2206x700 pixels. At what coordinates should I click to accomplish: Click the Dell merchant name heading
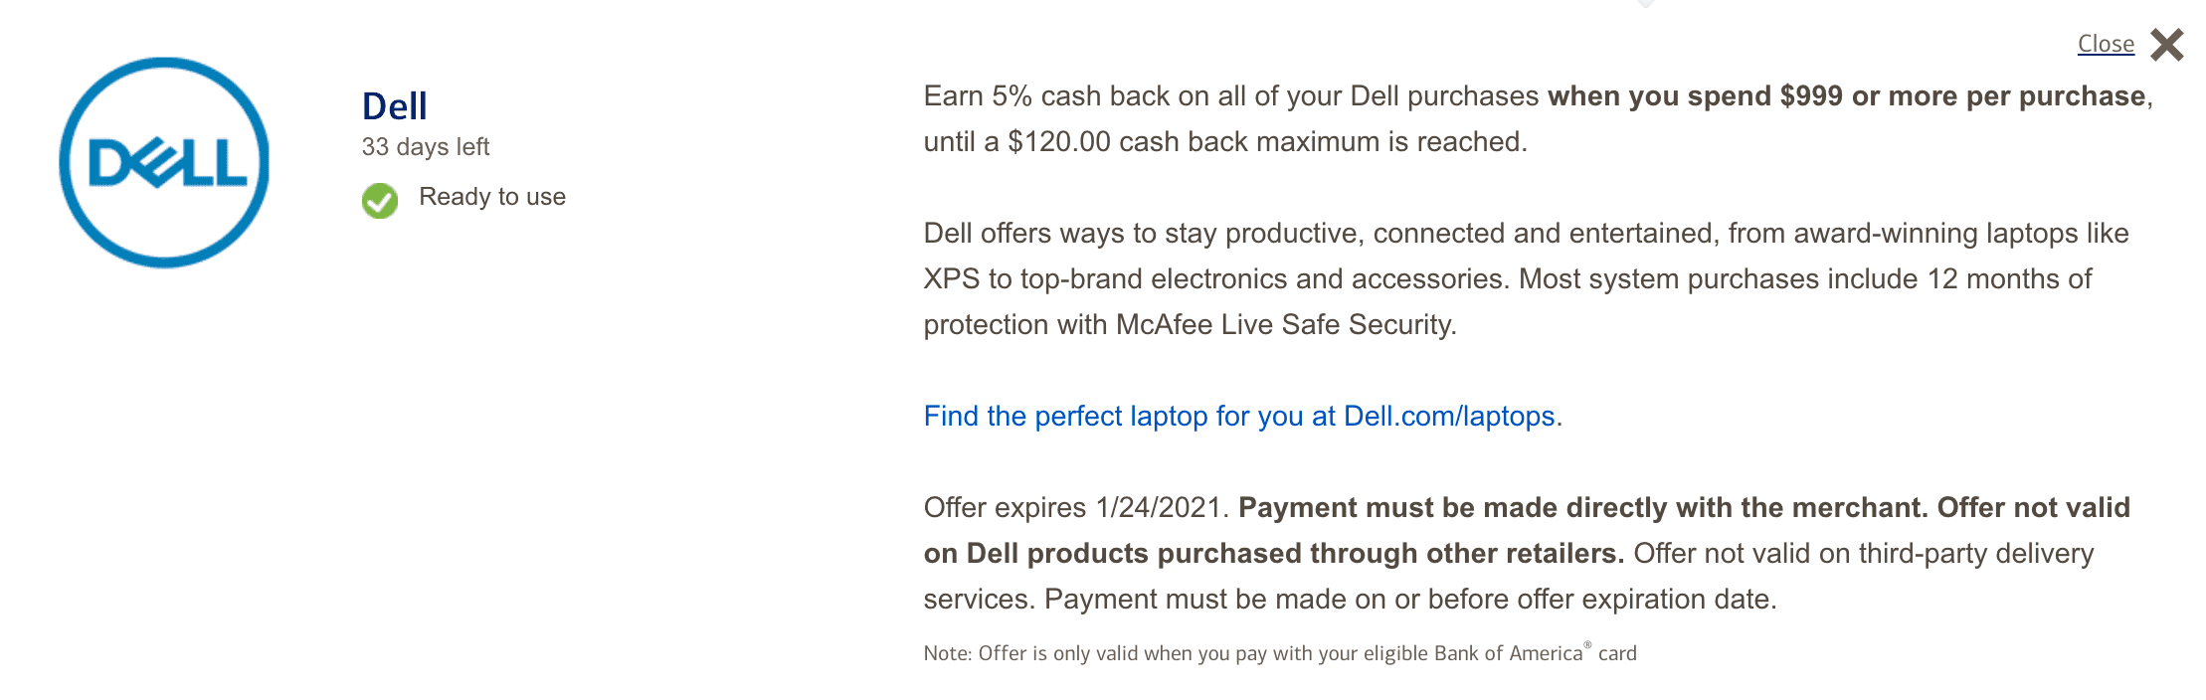pyautogui.click(x=394, y=105)
